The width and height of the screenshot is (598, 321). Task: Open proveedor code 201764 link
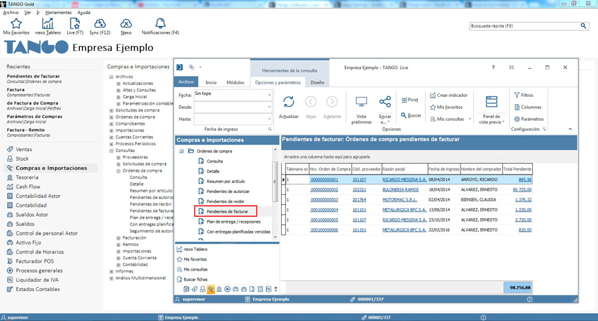point(359,200)
